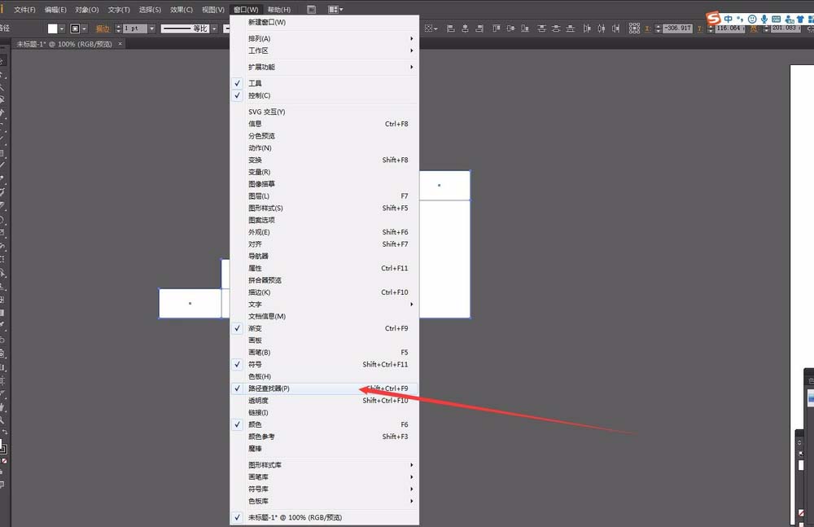Screen dimensions: 814x527
Task: Expand 图形样式库 submenu
Action: click(325, 465)
